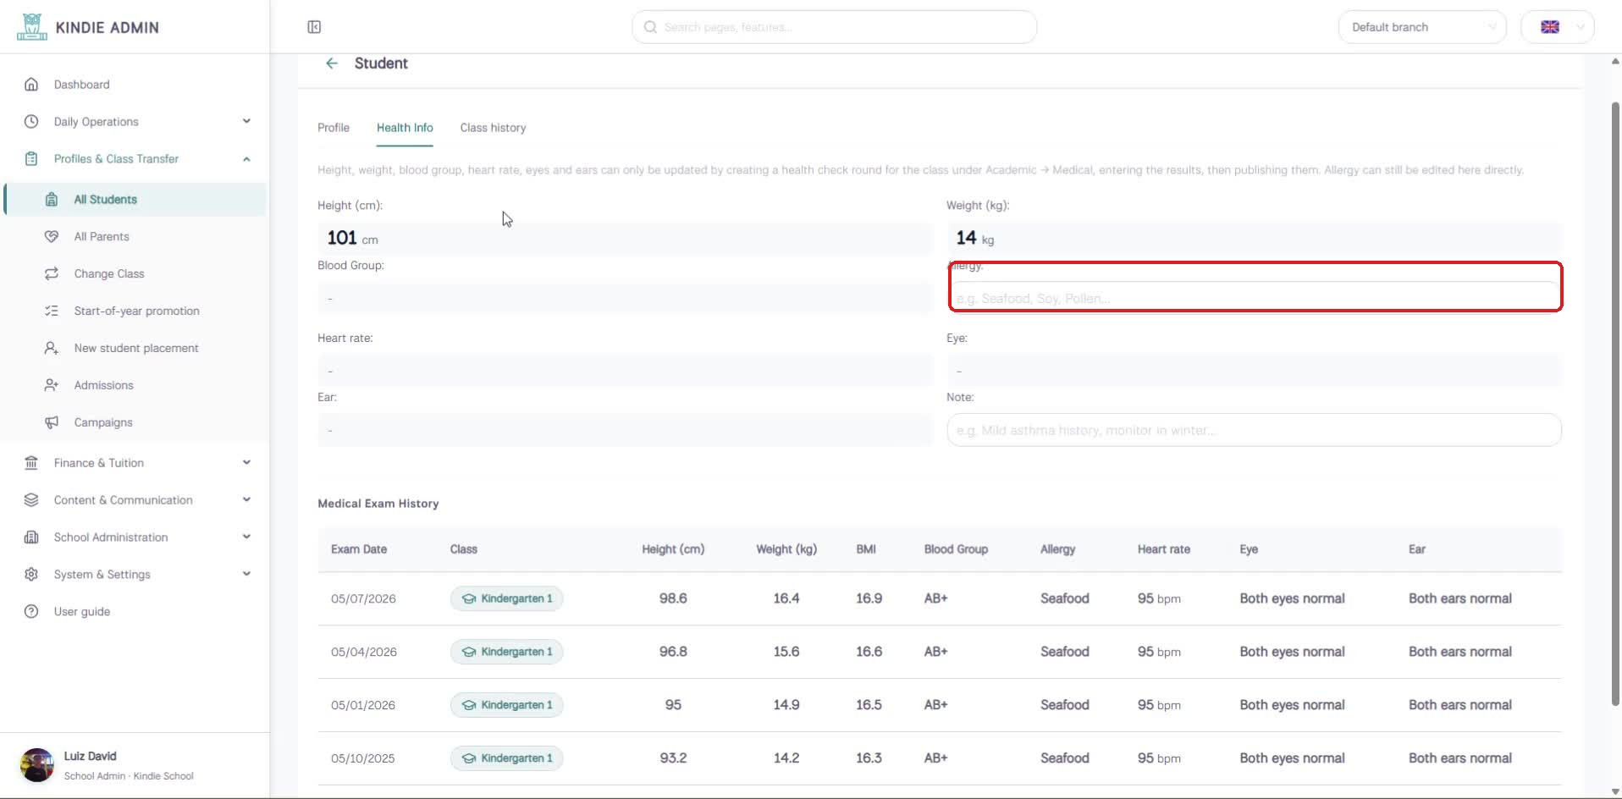This screenshot has height=799, width=1622.
Task: Click the BMI value 16.9
Action: tap(869, 598)
